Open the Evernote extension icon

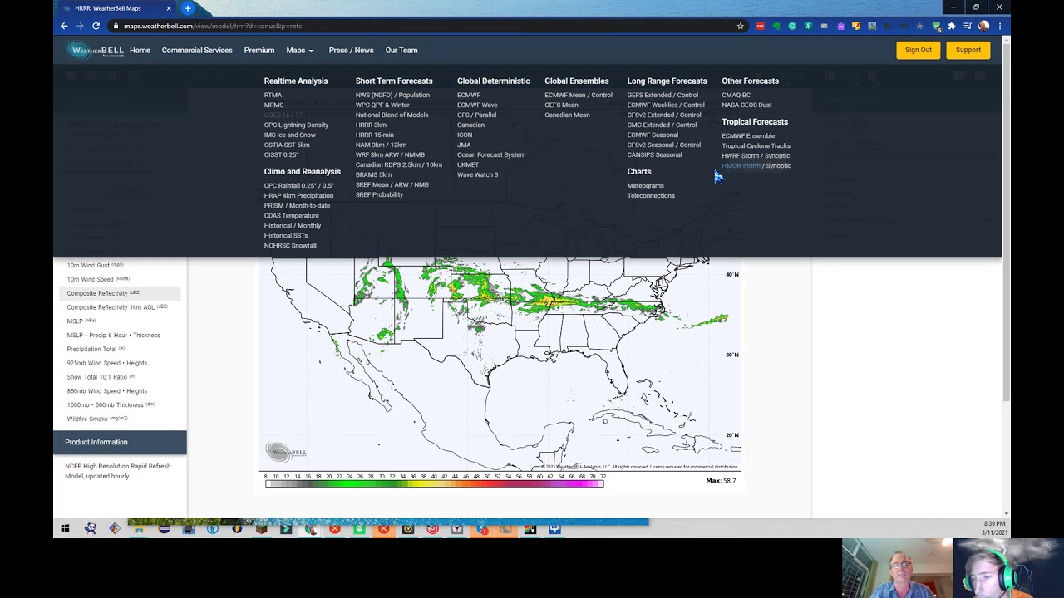point(776,26)
